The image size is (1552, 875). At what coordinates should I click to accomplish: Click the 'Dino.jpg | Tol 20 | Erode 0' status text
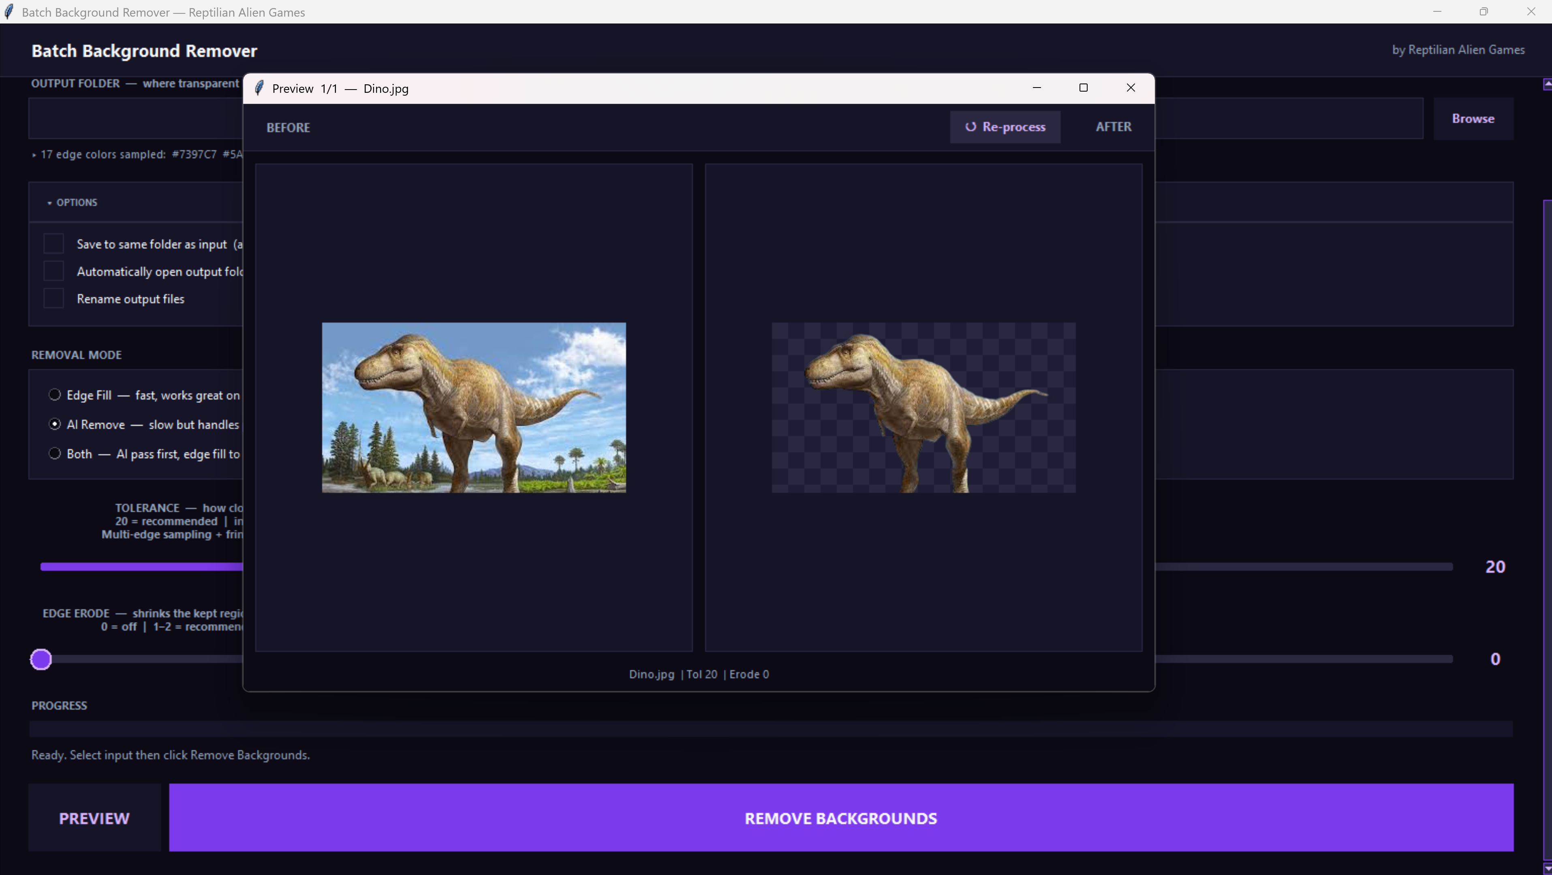pyautogui.click(x=699, y=674)
